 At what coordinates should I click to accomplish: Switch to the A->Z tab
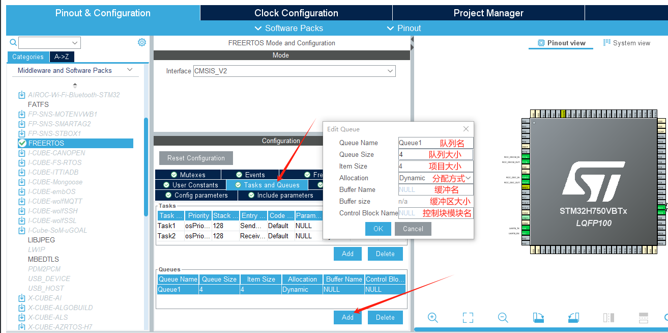[62, 57]
